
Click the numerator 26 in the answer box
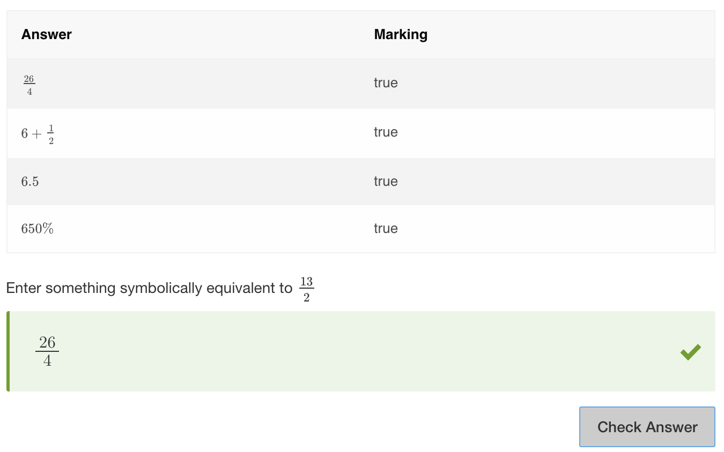(47, 342)
